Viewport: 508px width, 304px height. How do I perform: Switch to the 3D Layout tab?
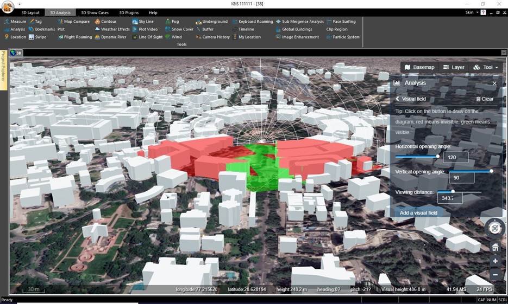tap(30, 12)
